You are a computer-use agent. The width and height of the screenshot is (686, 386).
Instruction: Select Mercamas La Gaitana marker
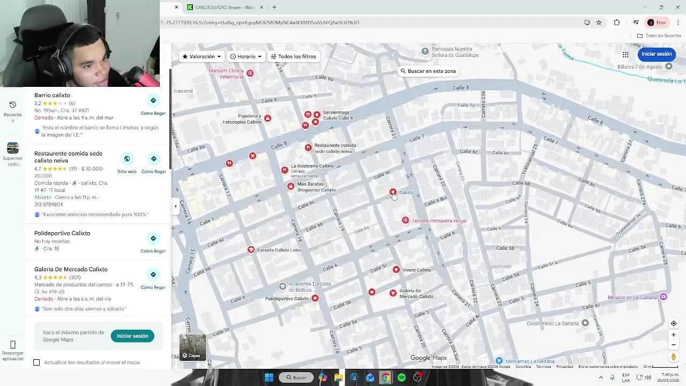(499, 361)
